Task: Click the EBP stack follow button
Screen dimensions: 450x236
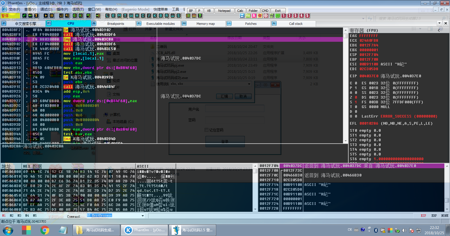Action: coord(434,216)
